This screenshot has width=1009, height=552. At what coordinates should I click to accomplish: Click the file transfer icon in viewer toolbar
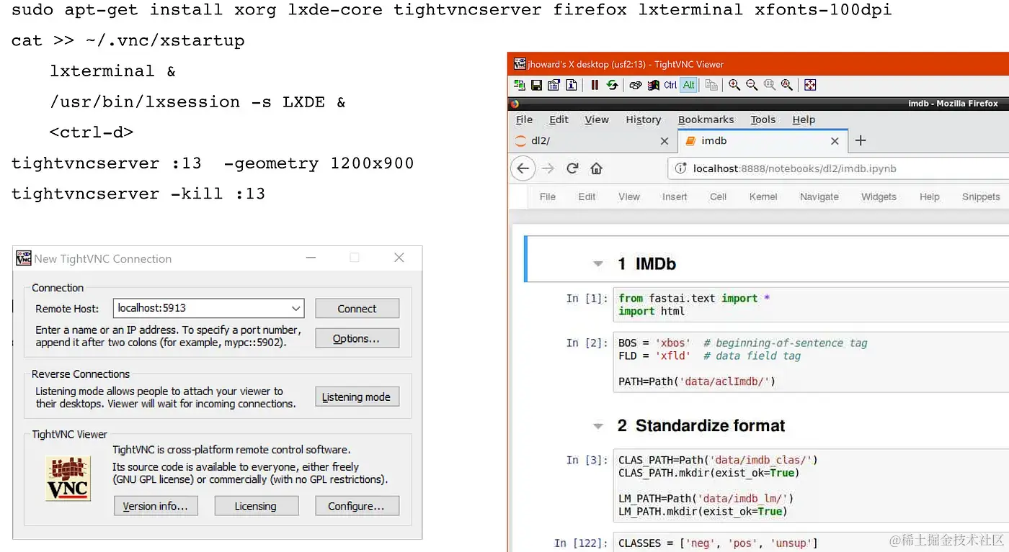pos(711,85)
